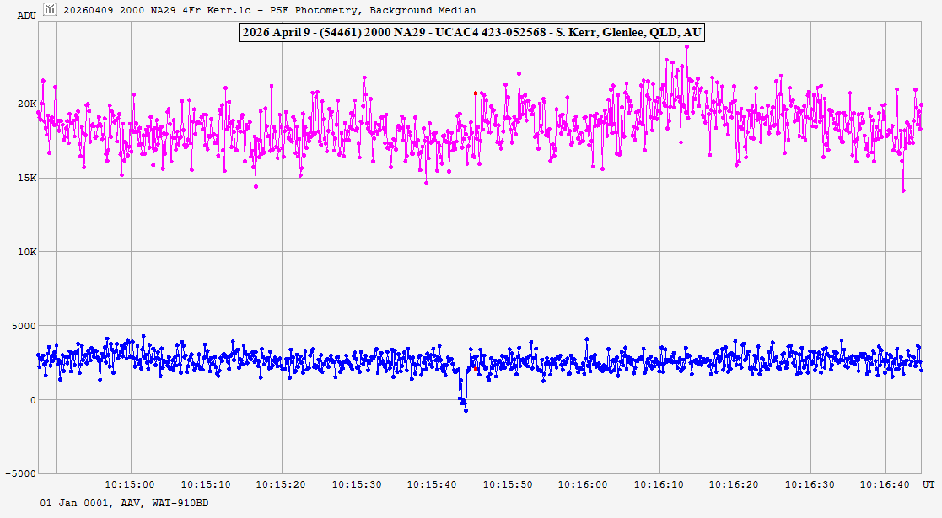Click the 10:16:40 time label
942x518 pixels.
click(885, 484)
